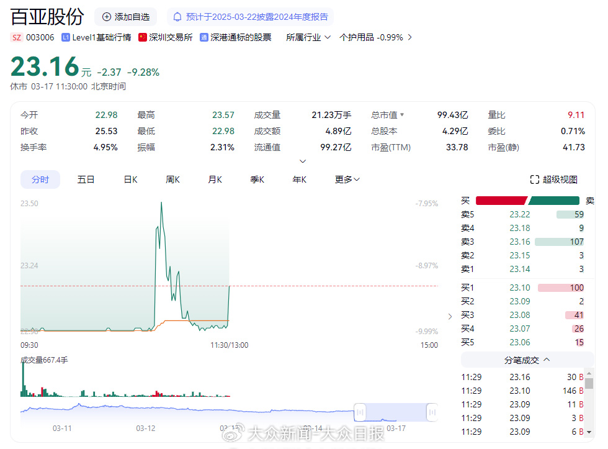608x449 pixels.
Task: Click the red buy portion of 买卖 ratio bar
Action: tap(501, 201)
